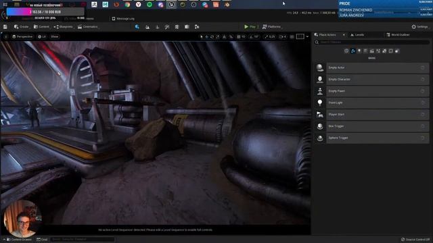The width and height of the screenshot is (433, 243).
Task: Open the Blueprints dropdown menu
Action: tap(63, 27)
